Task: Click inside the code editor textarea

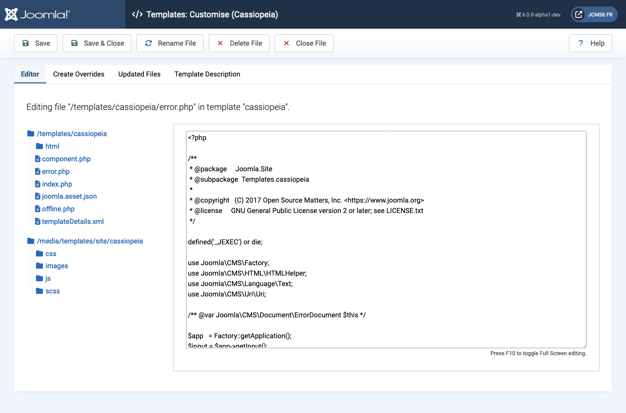Action: 386,240
